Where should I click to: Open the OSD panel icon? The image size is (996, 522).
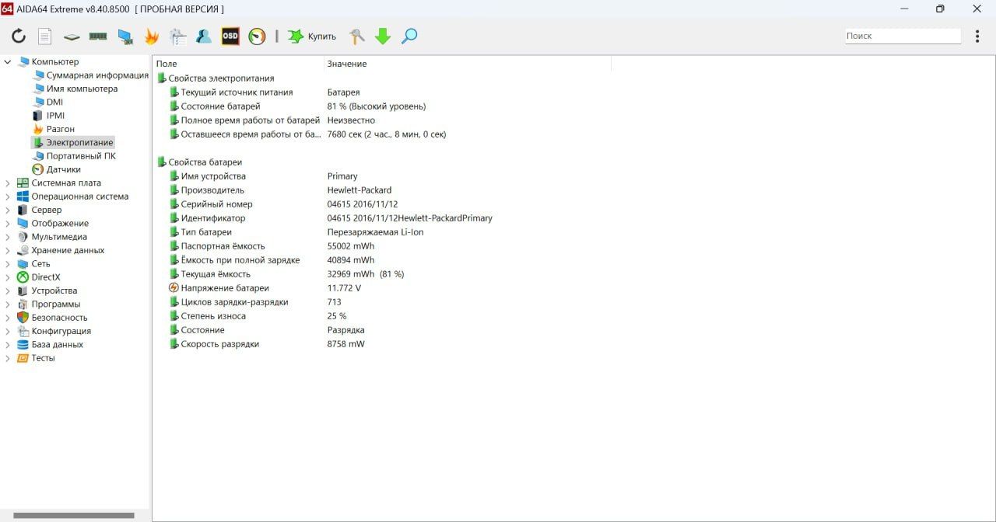pos(230,36)
